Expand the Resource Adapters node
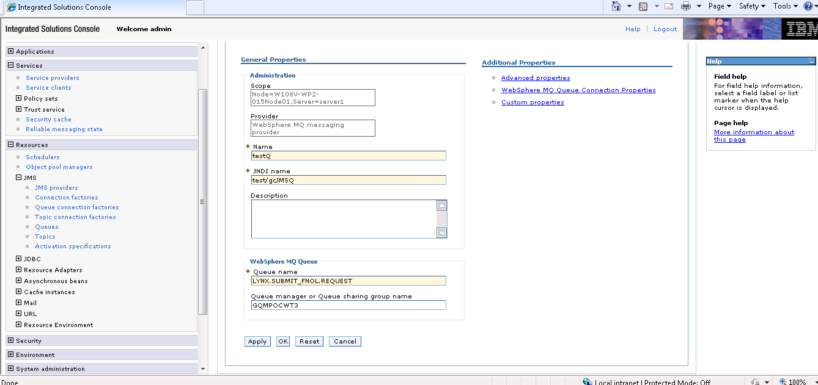This screenshot has width=818, height=385. click(x=19, y=270)
